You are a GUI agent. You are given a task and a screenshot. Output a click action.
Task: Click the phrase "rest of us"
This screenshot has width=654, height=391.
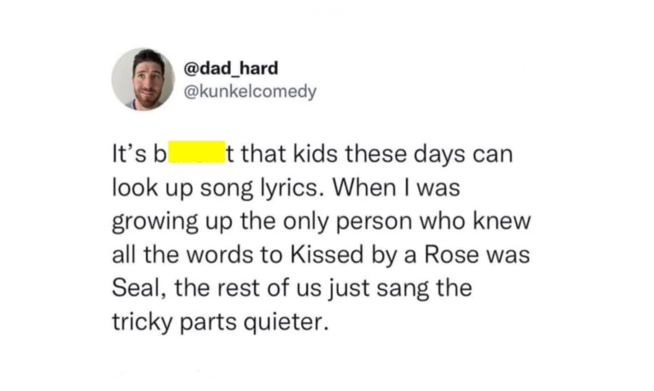click(255, 288)
